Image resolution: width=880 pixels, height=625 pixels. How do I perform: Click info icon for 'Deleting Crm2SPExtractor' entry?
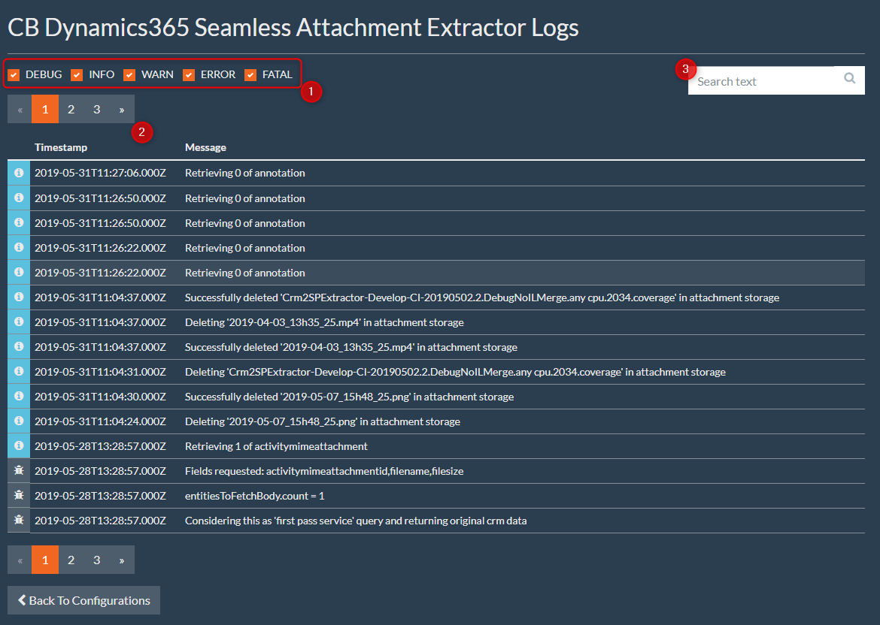[19, 371]
